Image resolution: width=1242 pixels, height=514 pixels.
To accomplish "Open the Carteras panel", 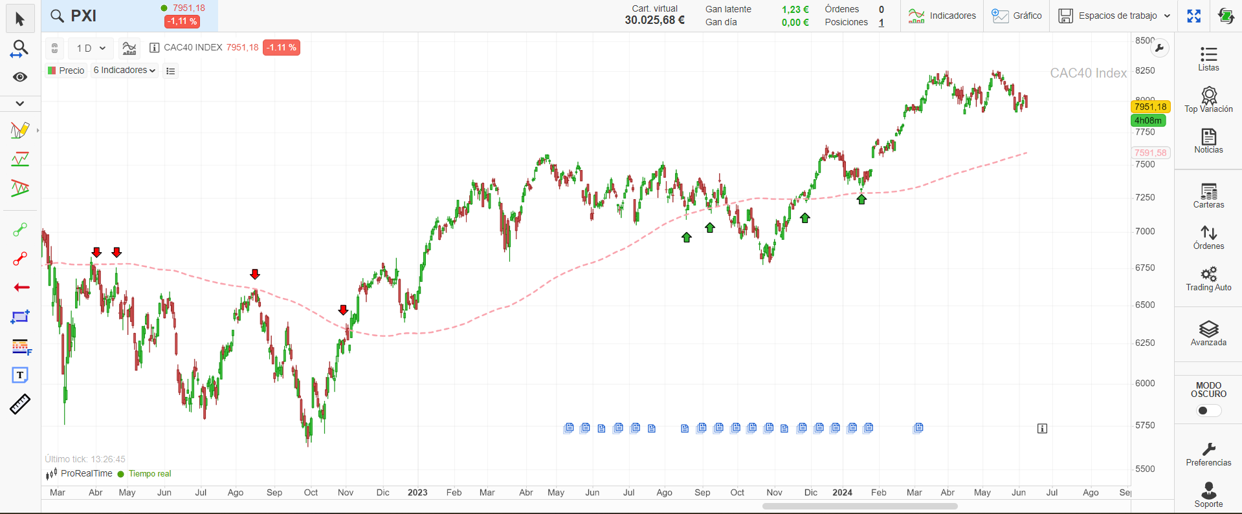I will point(1208,196).
